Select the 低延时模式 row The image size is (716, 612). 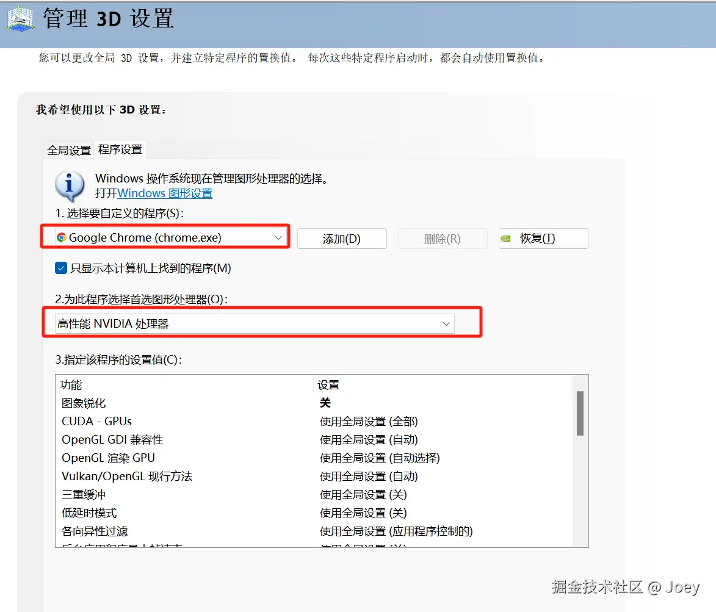313,513
